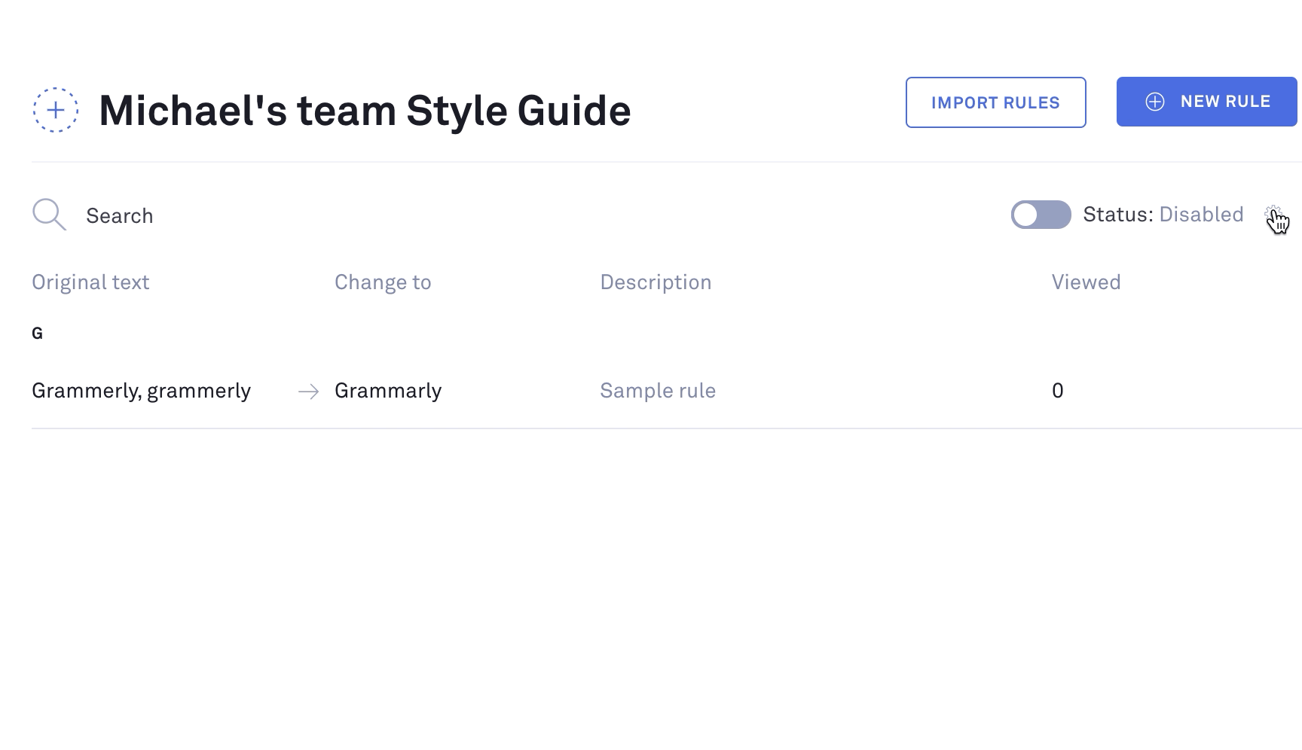The width and height of the screenshot is (1302, 750).
Task: Click the Original text column header
Action: point(90,282)
